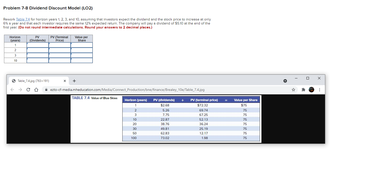Click the extensions puzzle-piece icon

tap(303, 90)
